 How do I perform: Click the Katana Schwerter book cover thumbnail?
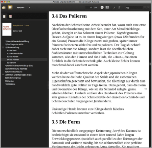coord(7,29)
